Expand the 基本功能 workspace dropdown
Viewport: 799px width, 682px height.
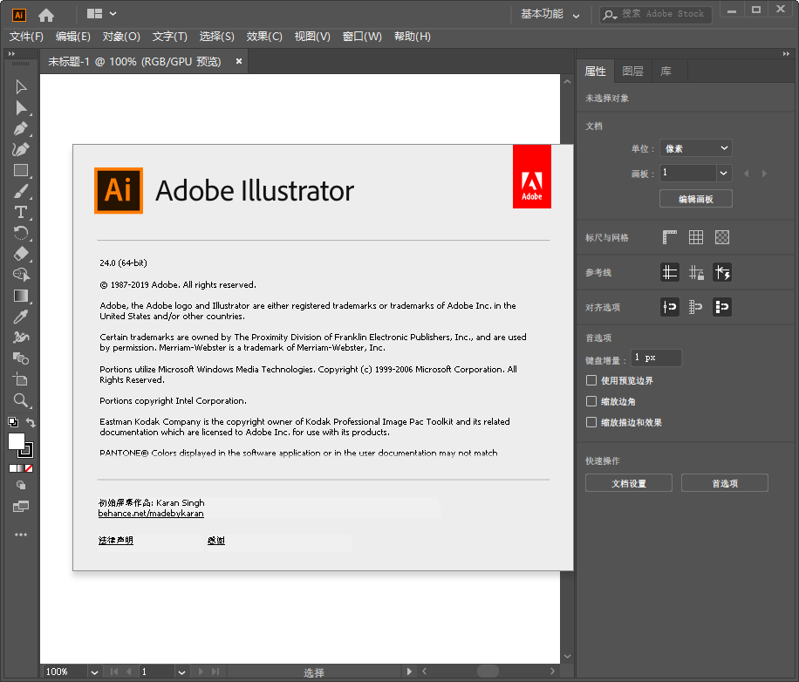(550, 14)
